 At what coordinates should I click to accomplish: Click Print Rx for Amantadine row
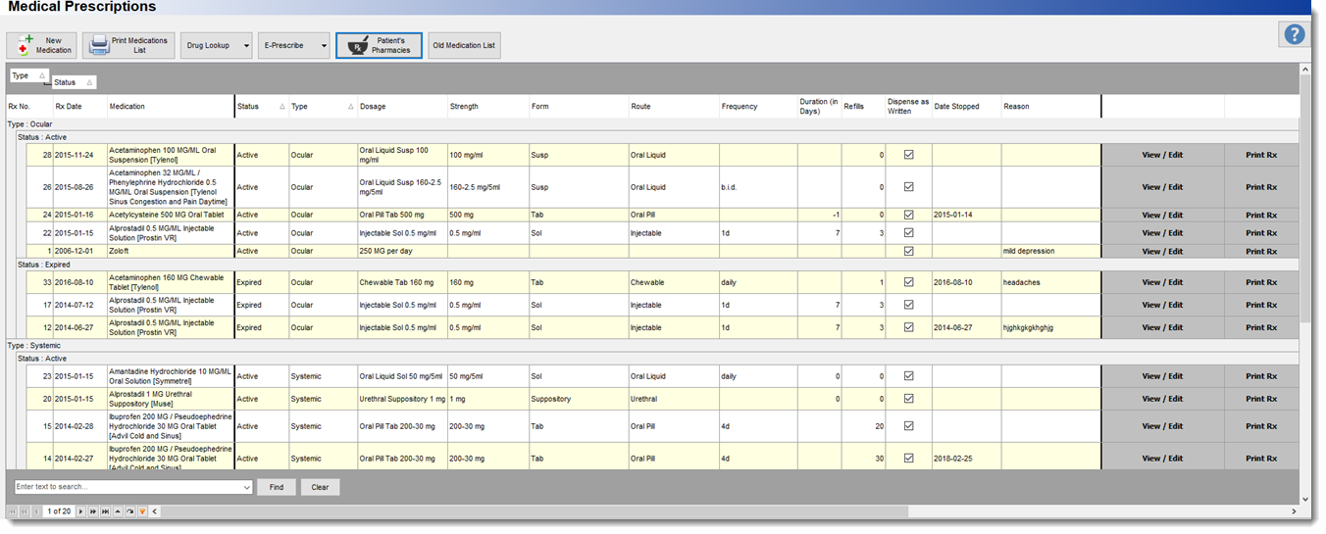1261,376
